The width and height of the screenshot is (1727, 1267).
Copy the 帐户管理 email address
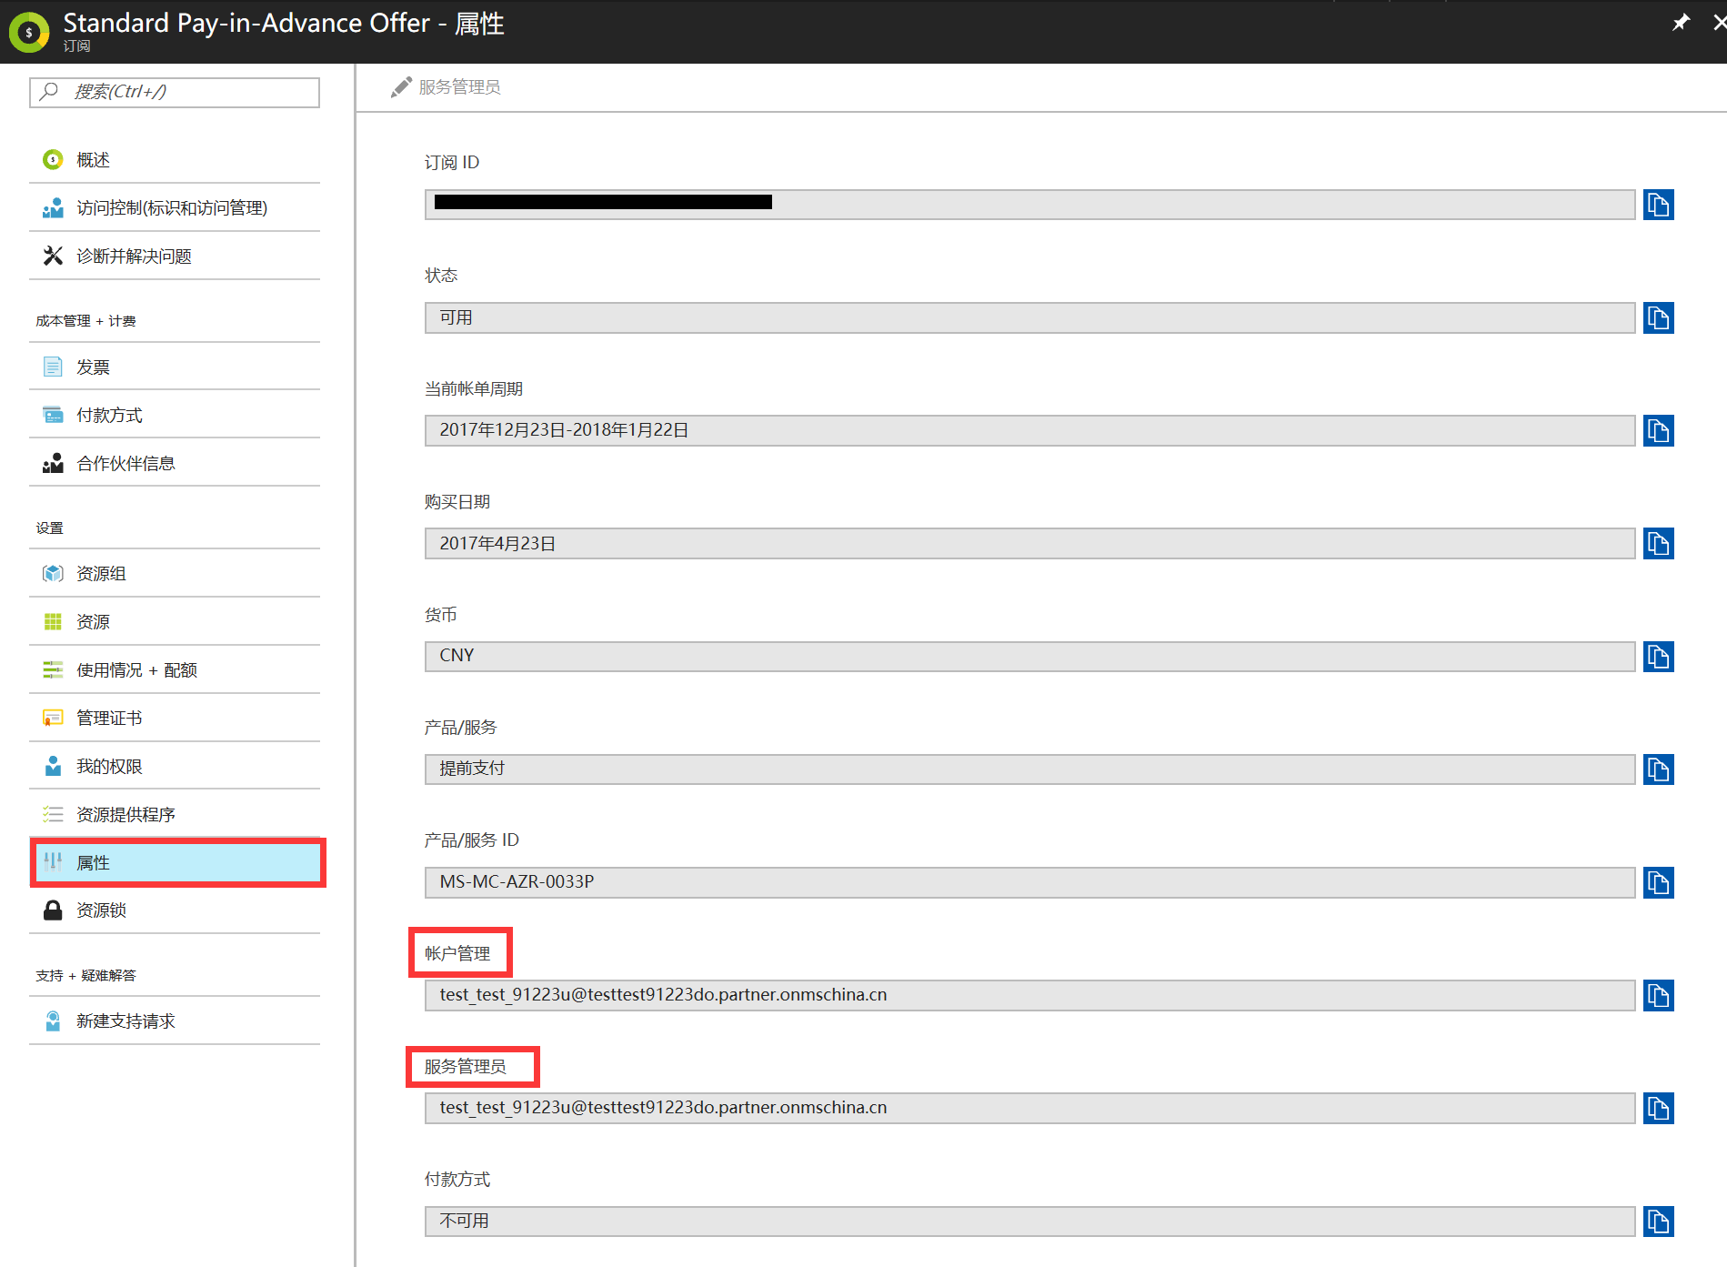pos(1658,996)
